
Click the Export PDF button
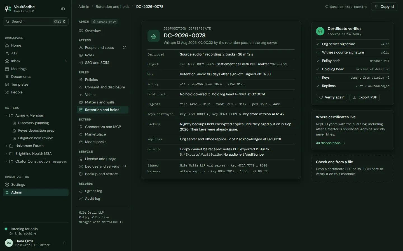point(365,97)
